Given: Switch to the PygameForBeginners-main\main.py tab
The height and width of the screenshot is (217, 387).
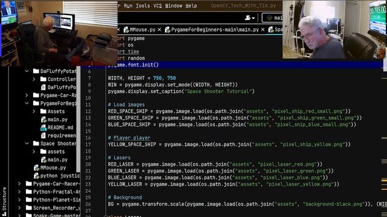Looking at the screenshot, I should pyautogui.click(x=215, y=30).
